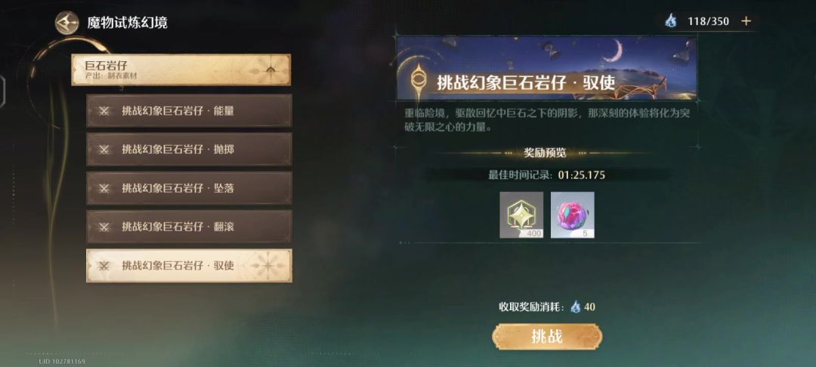Select 挑战幻象巨石岩仔·坠落 stage
Viewport: 816px width, 367px height.
pyautogui.click(x=189, y=188)
